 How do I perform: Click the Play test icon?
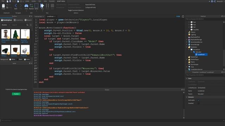tap(42, 6)
